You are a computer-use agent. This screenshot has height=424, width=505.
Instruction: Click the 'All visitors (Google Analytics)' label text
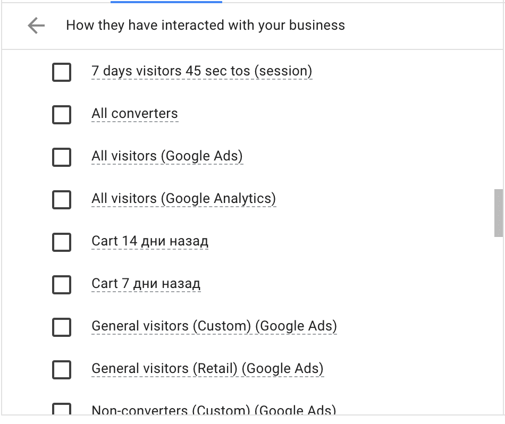tap(183, 199)
